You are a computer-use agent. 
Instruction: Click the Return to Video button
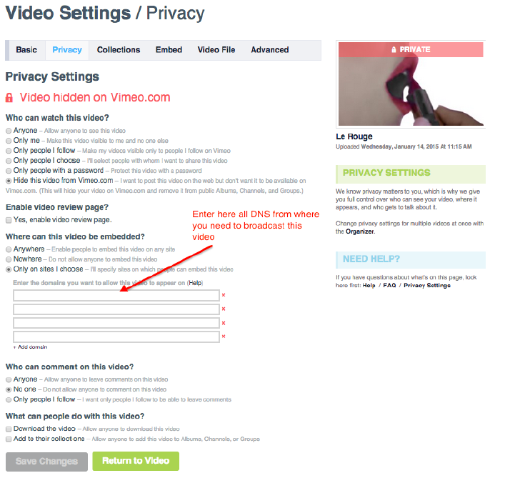pyautogui.click(x=136, y=461)
